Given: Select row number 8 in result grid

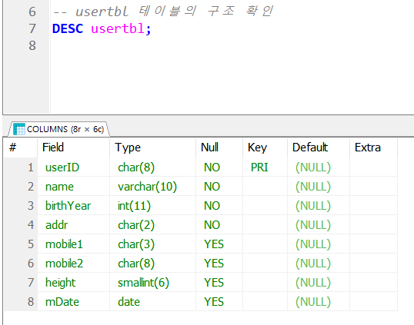Looking at the screenshot, I should (21, 302).
